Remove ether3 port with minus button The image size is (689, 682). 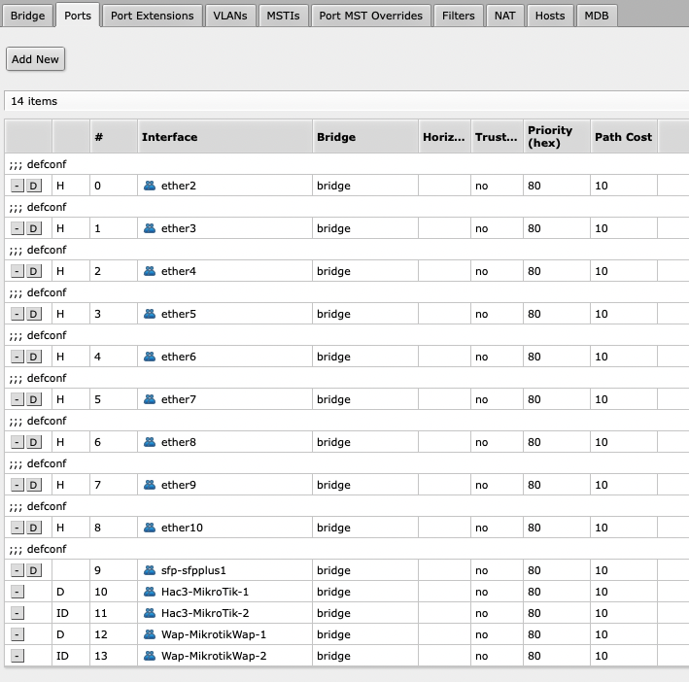(17, 228)
